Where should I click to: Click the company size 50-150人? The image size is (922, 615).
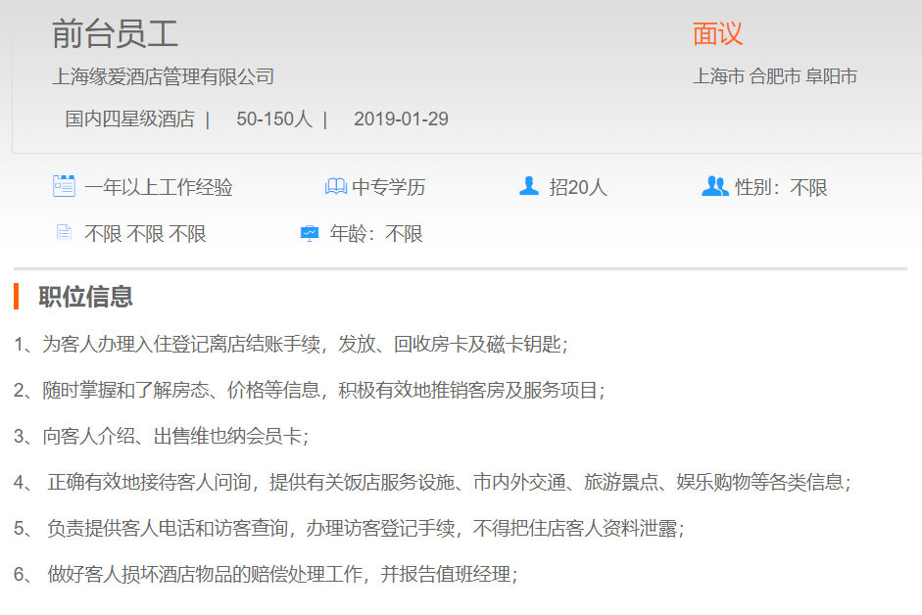(273, 119)
